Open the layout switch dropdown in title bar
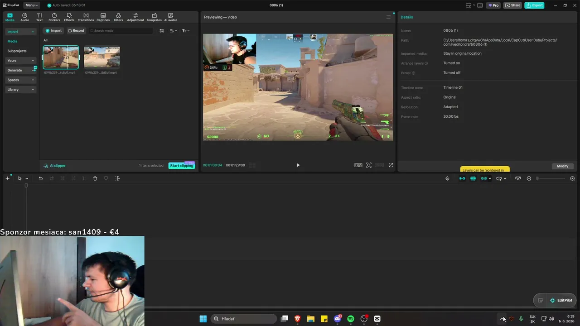580x326 pixels. pyautogui.click(x=470, y=5)
